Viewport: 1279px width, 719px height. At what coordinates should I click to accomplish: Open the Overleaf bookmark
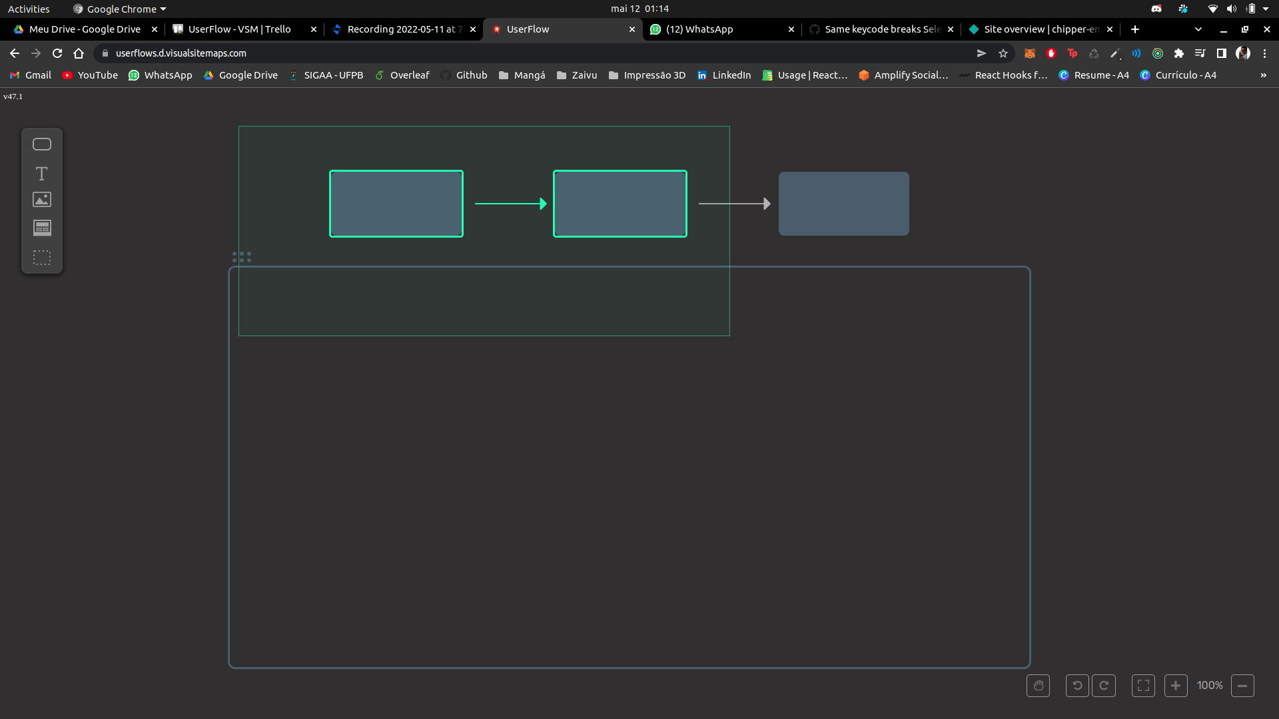402,75
